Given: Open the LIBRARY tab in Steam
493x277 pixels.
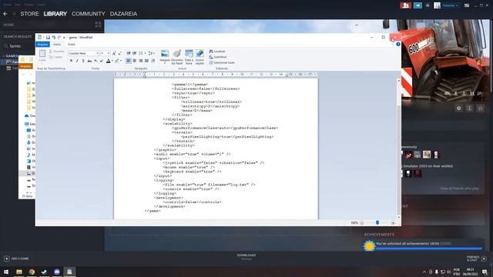Looking at the screenshot, I should click(x=55, y=14).
